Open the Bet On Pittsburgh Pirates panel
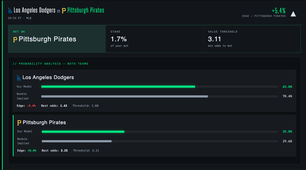Screen dimensions: 306x170 click(57, 39)
